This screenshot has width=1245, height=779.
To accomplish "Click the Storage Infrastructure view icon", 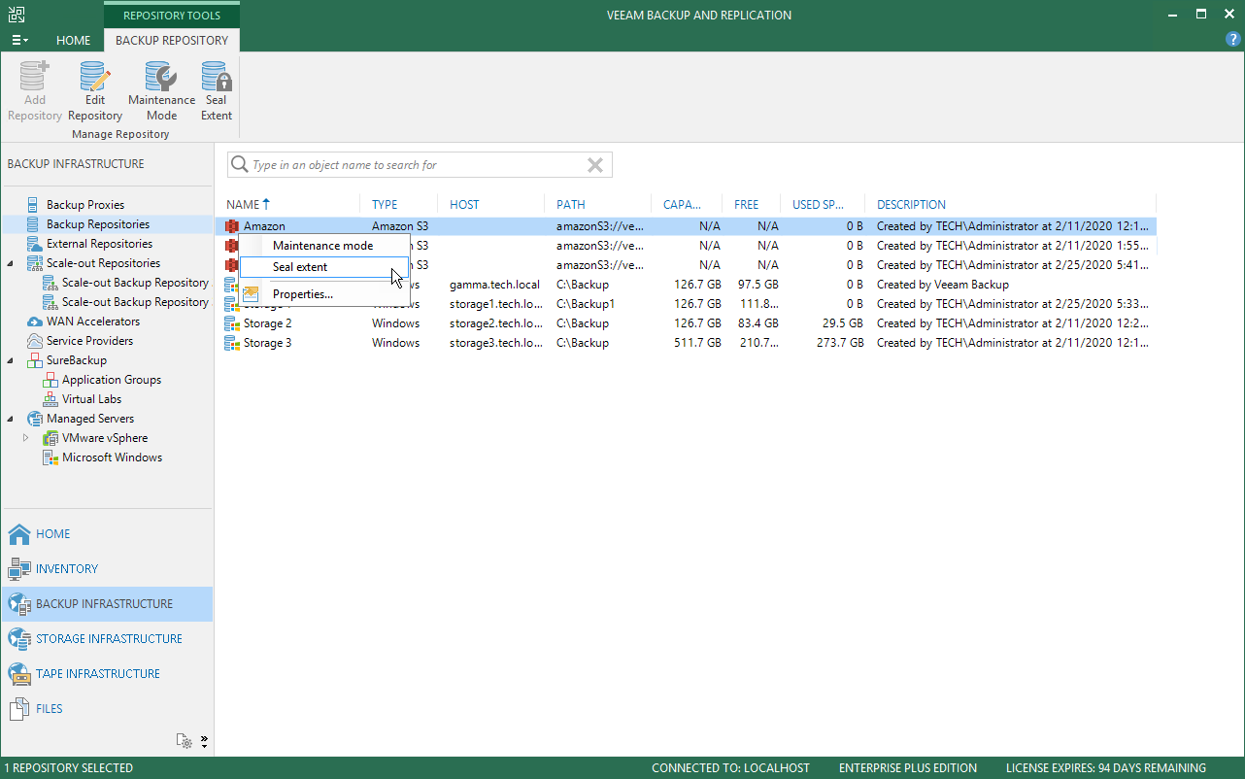I will tap(19, 639).
